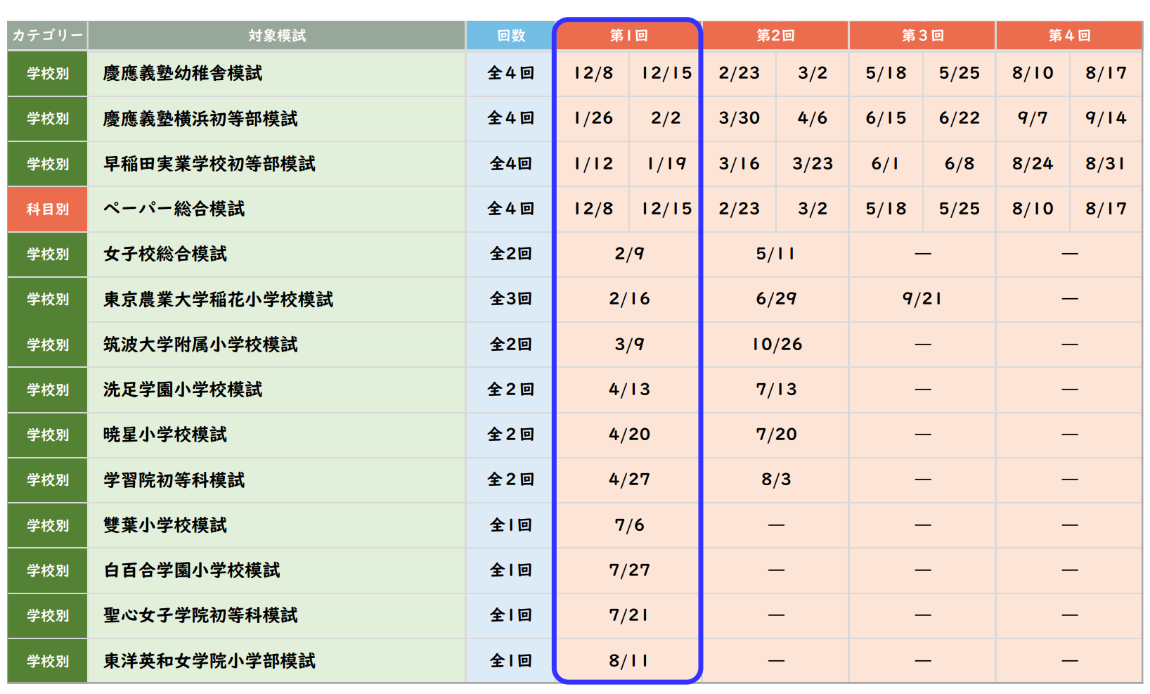
Task: Click the 9/21 date cell
Action: coord(922,299)
